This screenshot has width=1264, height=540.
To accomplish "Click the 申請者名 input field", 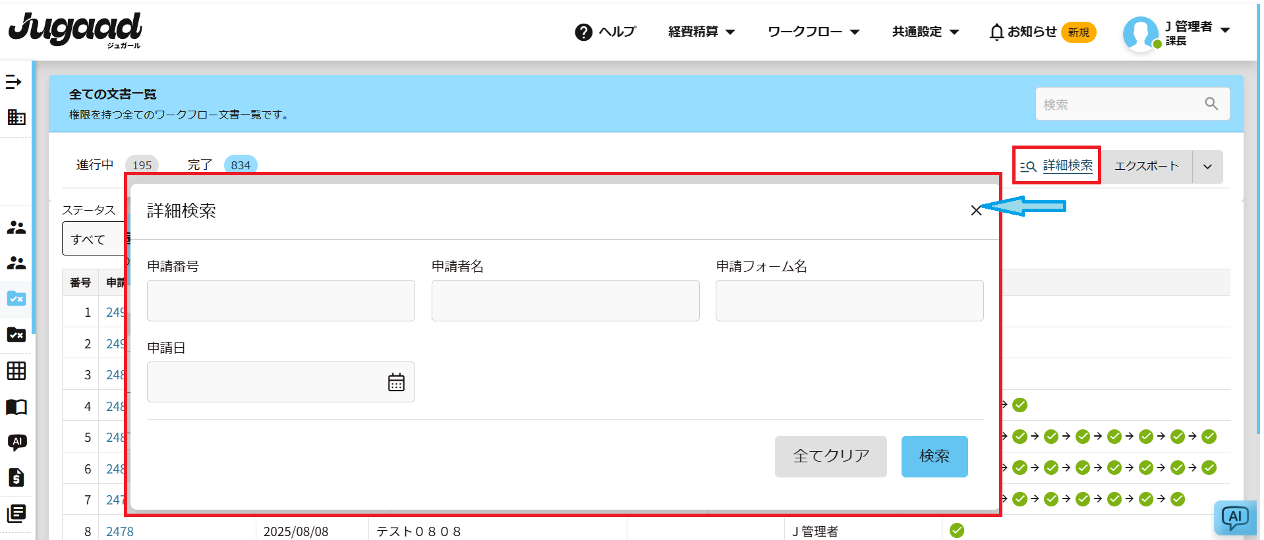I will click(x=565, y=301).
